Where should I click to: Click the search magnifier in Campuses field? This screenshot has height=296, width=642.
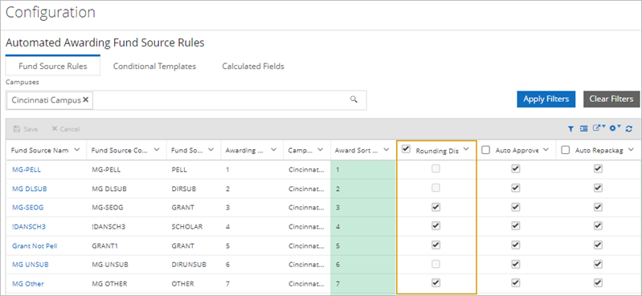tap(354, 99)
